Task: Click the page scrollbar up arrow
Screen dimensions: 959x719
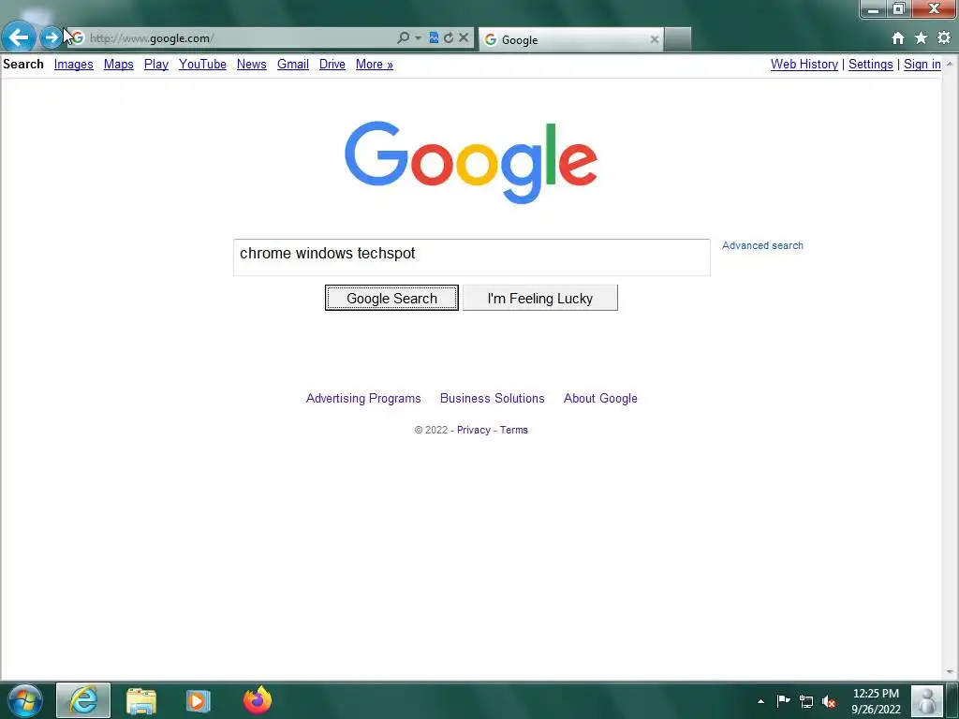Action: (x=950, y=64)
